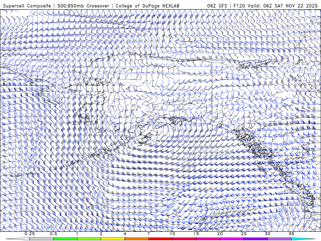Click the yellow color bar segment
The image size is (321, 241).
113,239
